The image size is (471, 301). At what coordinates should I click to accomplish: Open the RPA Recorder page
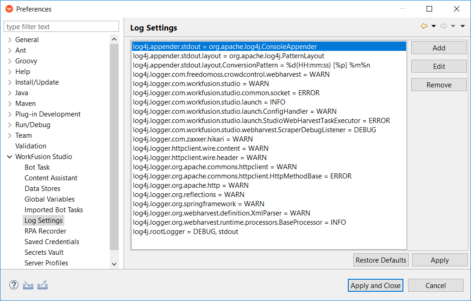pyautogui.click(x=45, y=231)
